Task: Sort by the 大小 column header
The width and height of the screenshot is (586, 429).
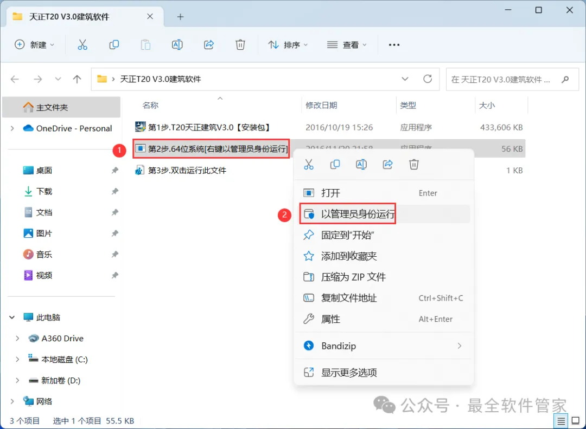Action: [x=487, y=106]
